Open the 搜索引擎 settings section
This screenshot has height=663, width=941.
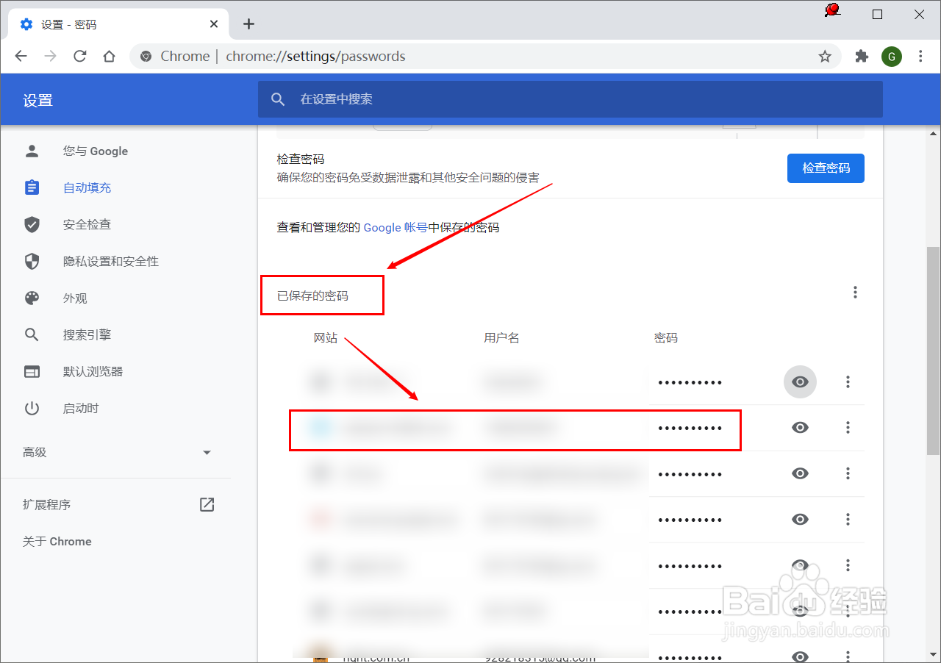tap(87, 334)
